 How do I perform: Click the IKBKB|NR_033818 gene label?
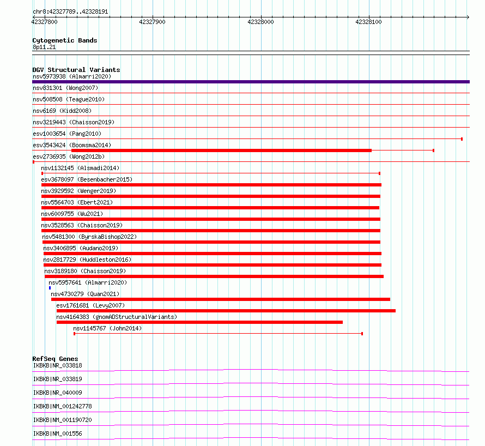pyautogui.click(x=58, y=365)
